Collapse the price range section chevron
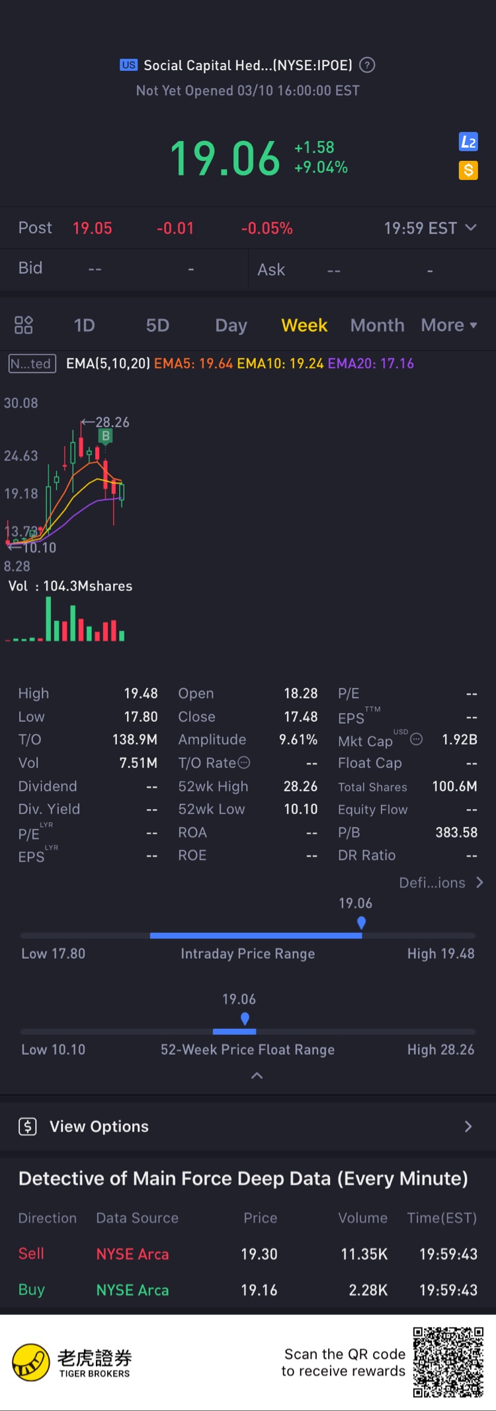Image resolution: width=496 pixels, height=1411 pixels. [x=257, y=1076]
